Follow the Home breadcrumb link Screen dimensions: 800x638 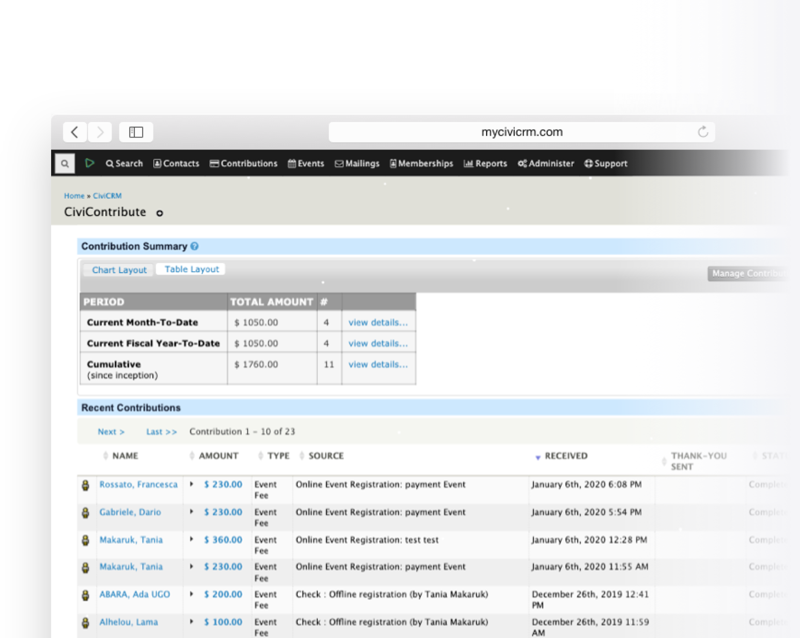click(74, 196)
